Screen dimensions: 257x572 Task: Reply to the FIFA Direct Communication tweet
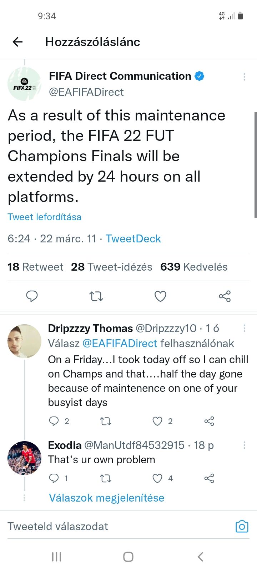tap(32, 296)
